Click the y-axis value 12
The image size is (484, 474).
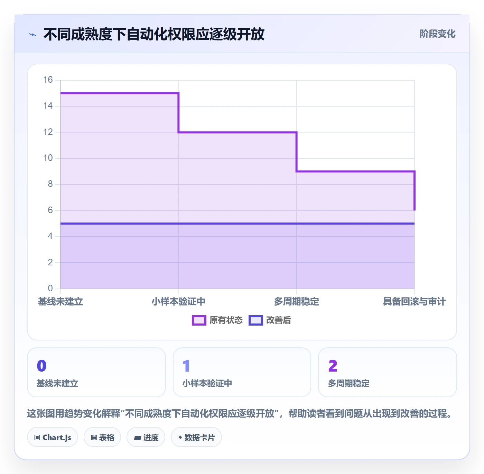pyautogui.click(x=48, y=132)
